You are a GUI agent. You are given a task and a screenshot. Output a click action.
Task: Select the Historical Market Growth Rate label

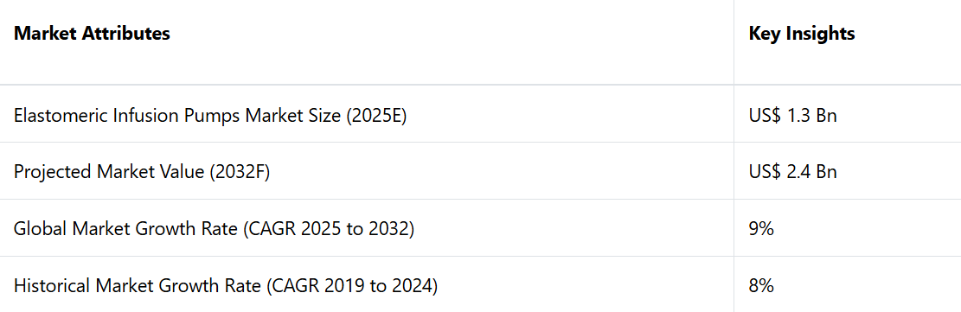(226, 286)
